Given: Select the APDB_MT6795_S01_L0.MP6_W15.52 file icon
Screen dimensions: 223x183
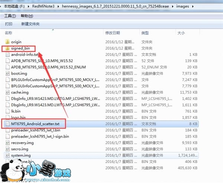Looking at the screenshot, I should (7, 61).
